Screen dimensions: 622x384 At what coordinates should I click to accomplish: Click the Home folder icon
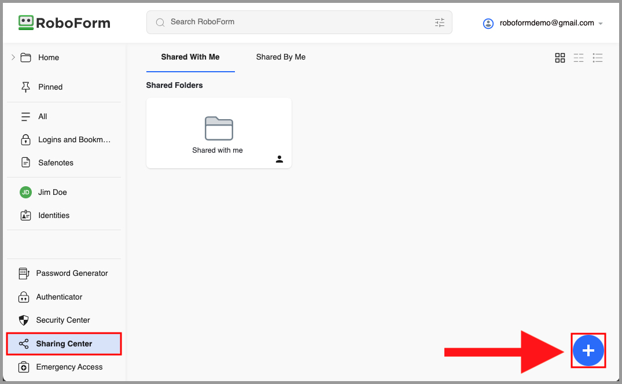tap(26, 57)
